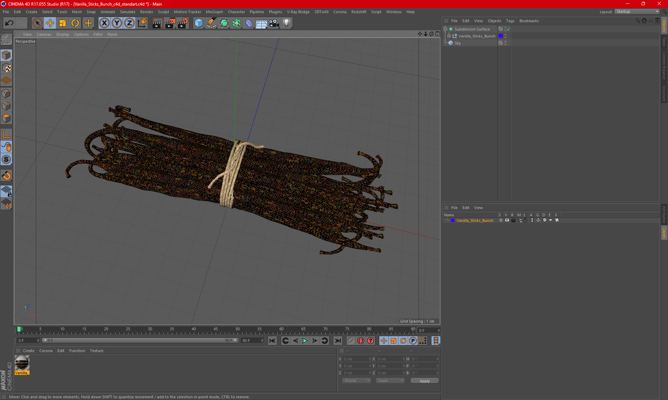Add a Light object
This screenshot has width=668, height=400.
point(287,23)
